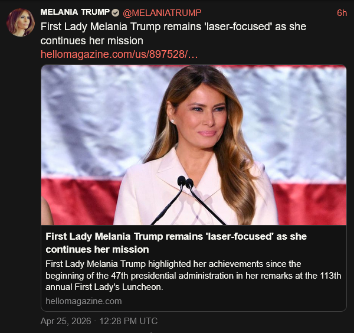Open the article preview photo
The width and height of the screenshot is (354, 333).
point(194,145)
